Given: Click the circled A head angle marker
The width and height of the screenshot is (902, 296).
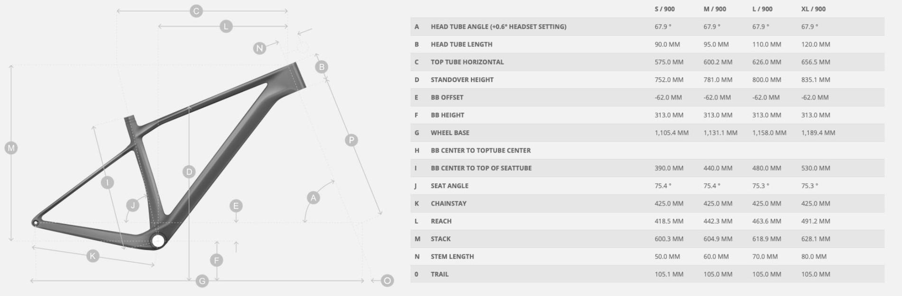Looking at the screenshot, I should pyautogui.click(x=313, y=198).
